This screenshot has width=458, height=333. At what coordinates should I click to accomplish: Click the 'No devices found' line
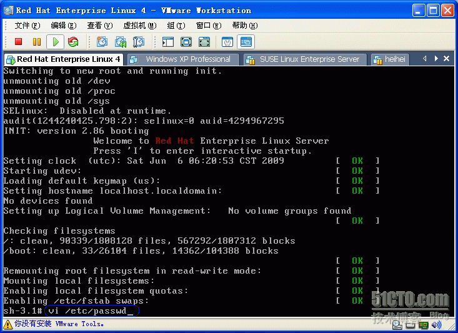pyautogui.click(x=48, y=201)
